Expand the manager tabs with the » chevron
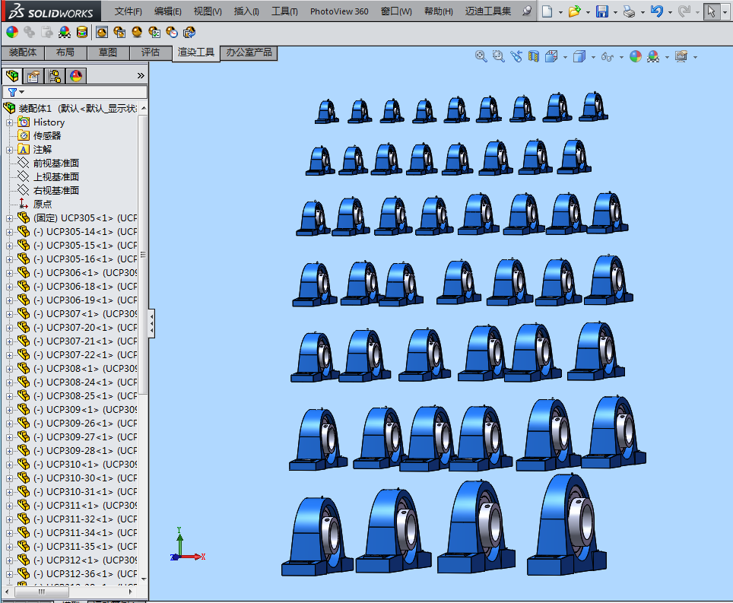Viewport: 733px width, 603px height. (141, 76)
